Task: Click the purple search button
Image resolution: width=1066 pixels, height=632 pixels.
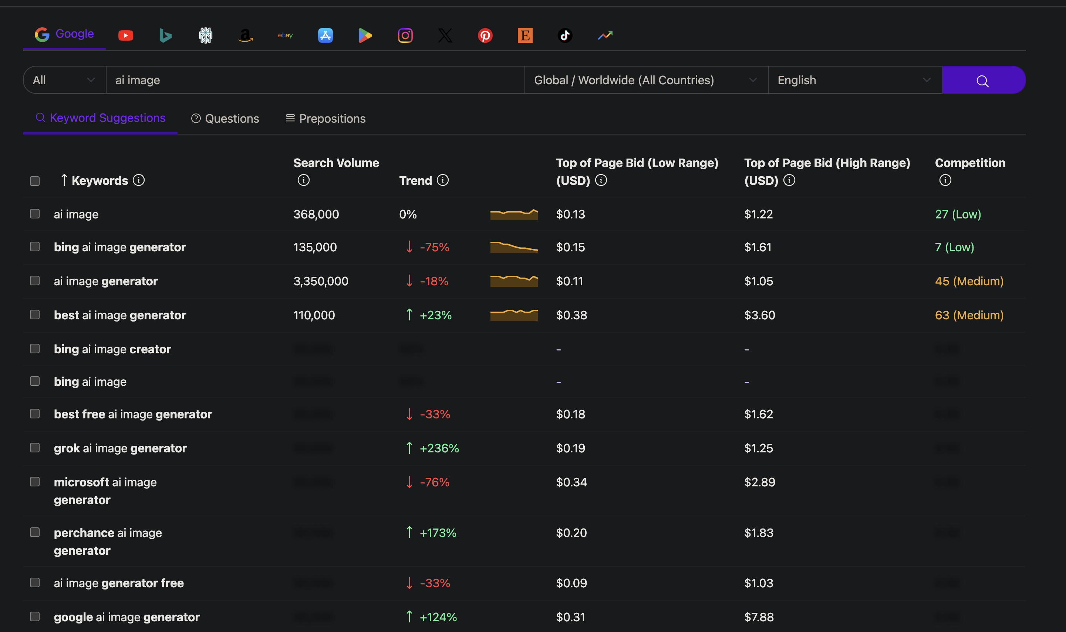Action: 983,80
